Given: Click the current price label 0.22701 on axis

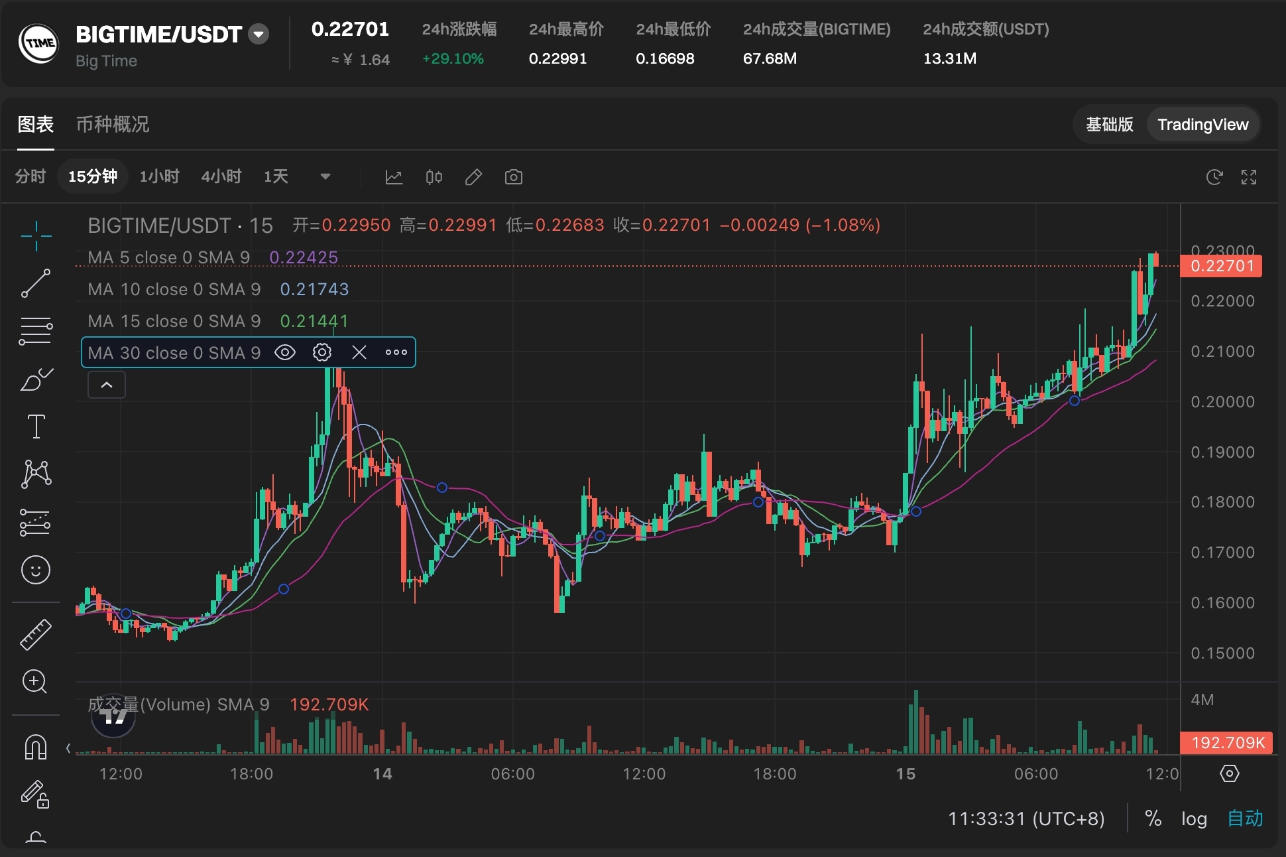Looking at the screenshot, I should pos(1222,266).
